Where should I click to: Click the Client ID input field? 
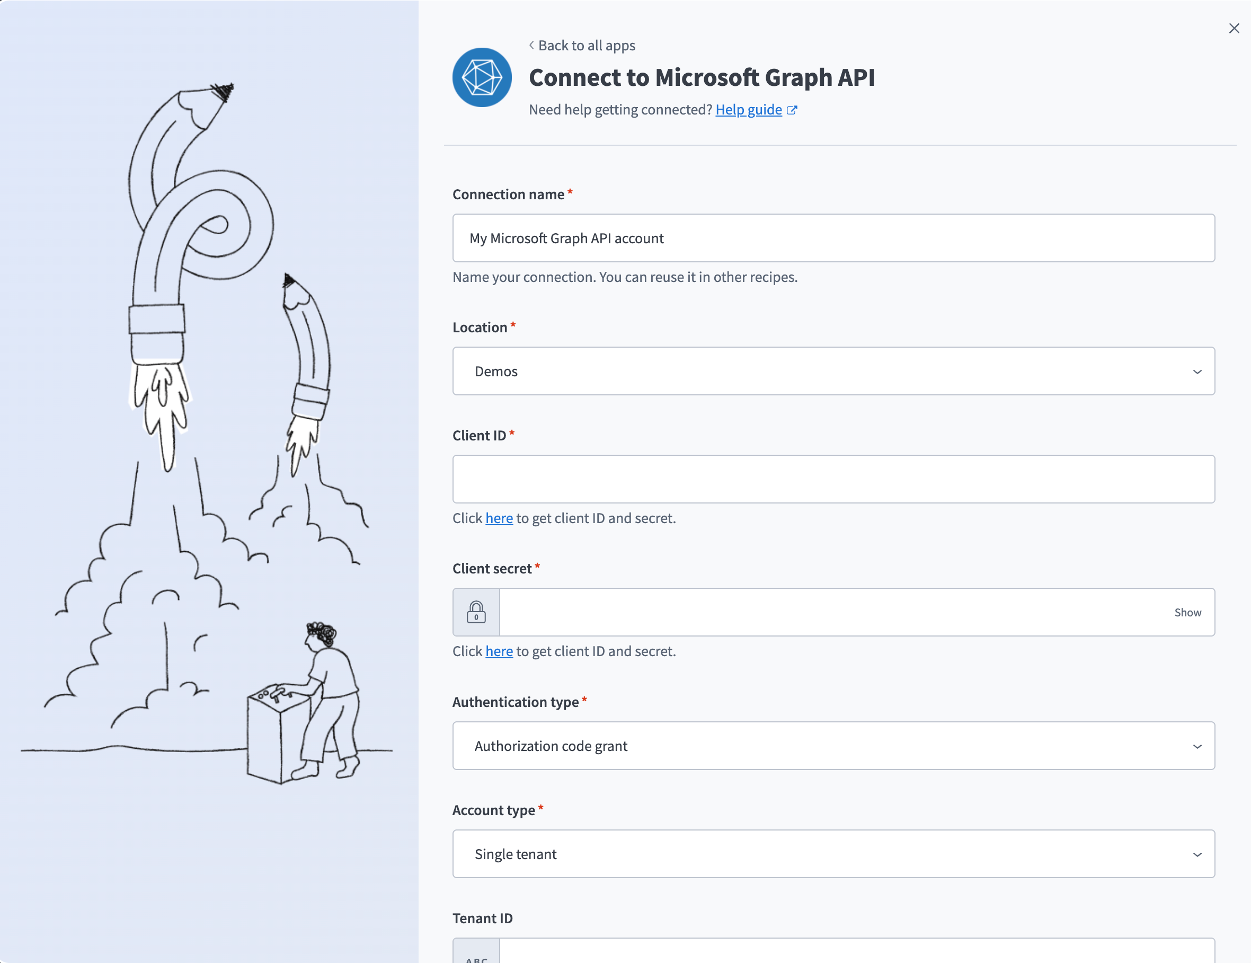(833, 480)
